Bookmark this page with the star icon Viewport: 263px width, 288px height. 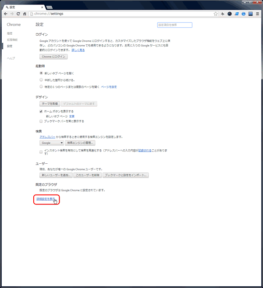click(x=216, y=14)
